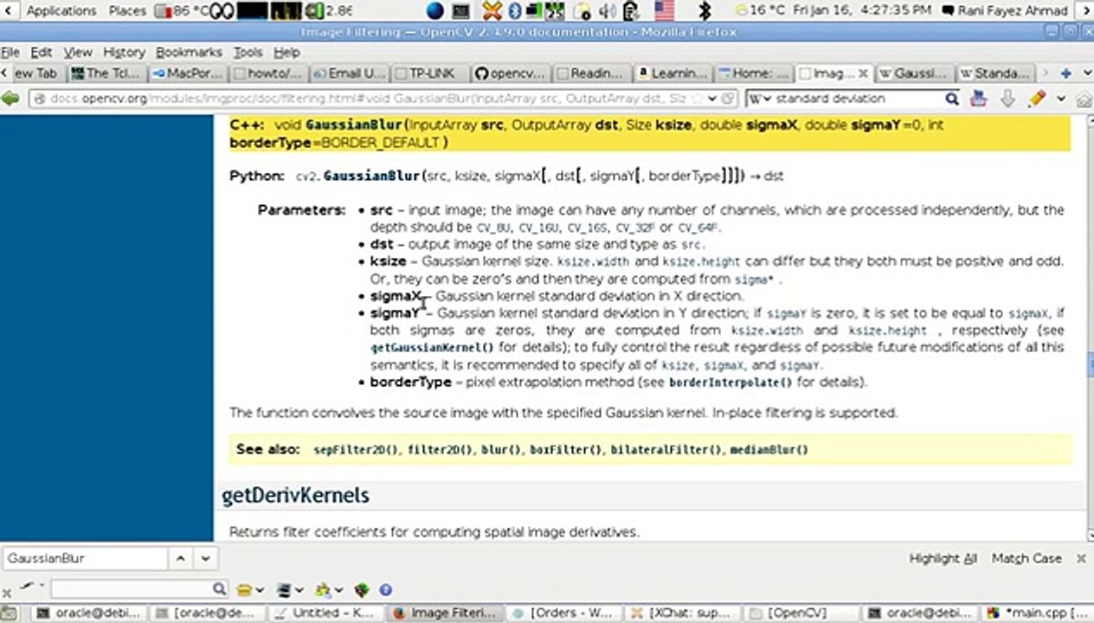
Task: Click the add-on toolbar magnifier icon
Action: tap(220, 589)
